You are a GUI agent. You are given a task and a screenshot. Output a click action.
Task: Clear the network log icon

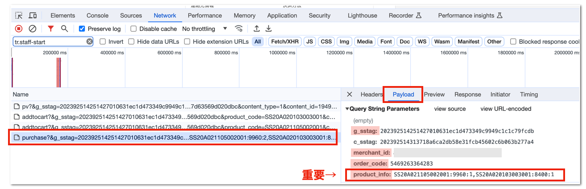click(33, 29)
